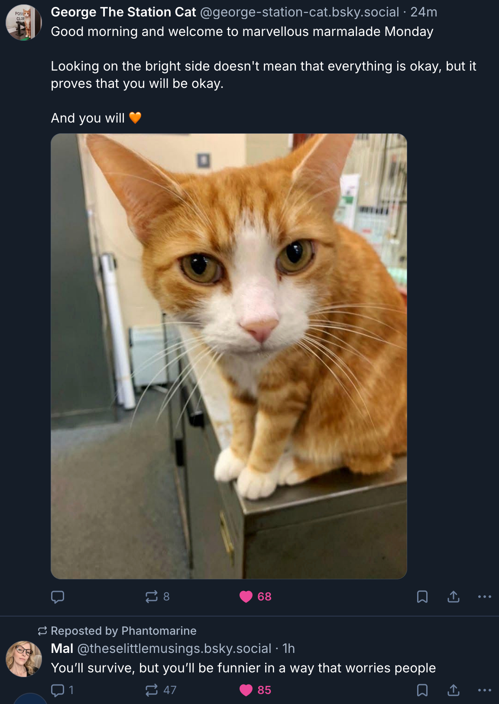Open more options for George's post

484,597
